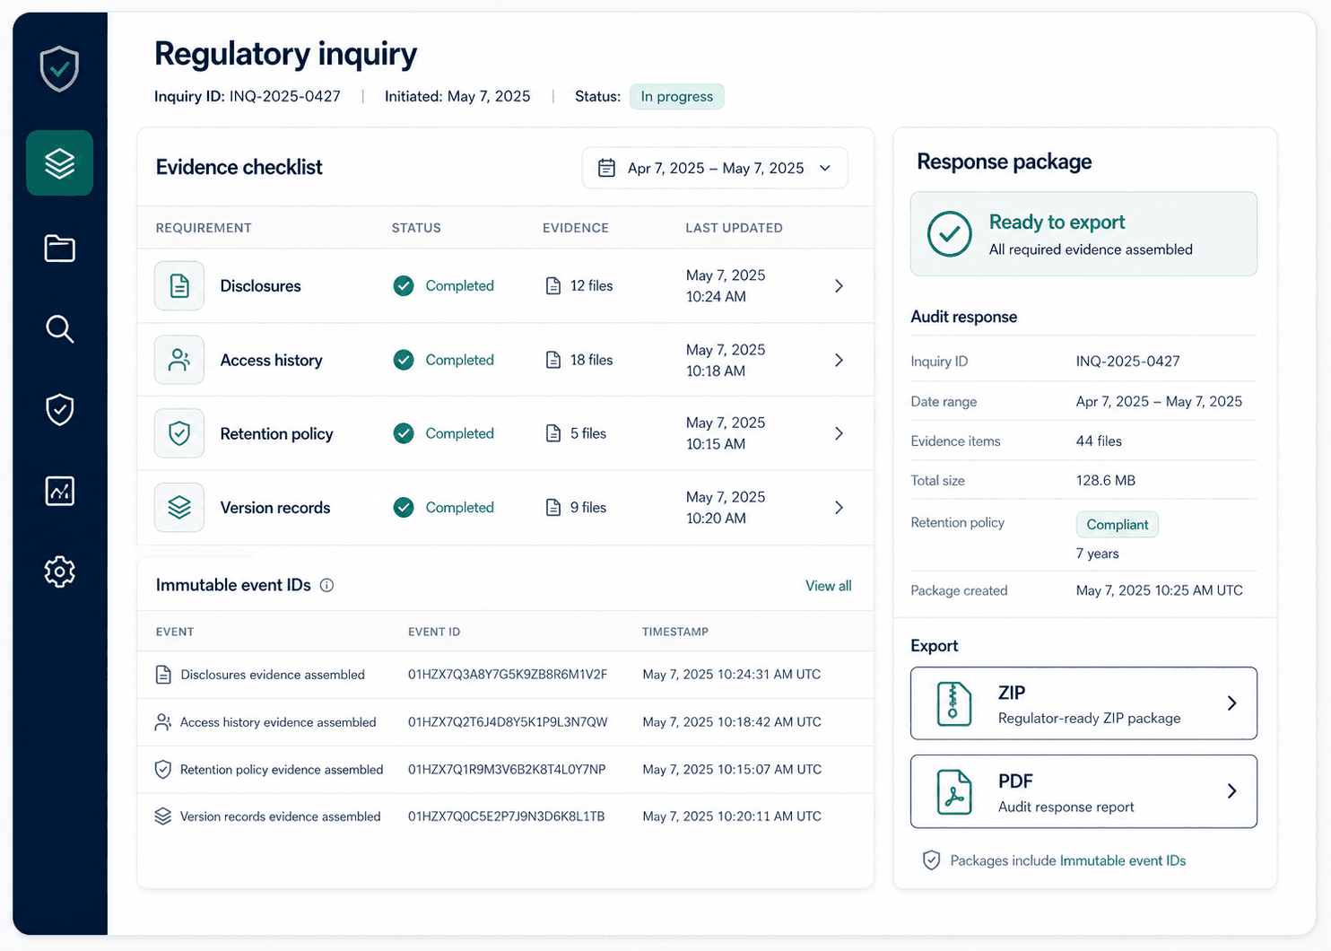Click the shield icon by Packages include note
Viewport: 1331px width, 951px height.
click(x=932, y=860)
